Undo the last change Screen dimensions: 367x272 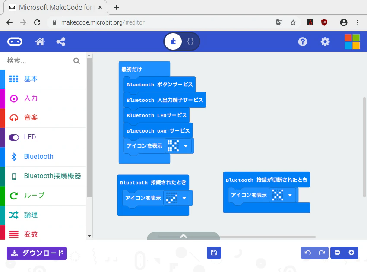coord(308,253)
